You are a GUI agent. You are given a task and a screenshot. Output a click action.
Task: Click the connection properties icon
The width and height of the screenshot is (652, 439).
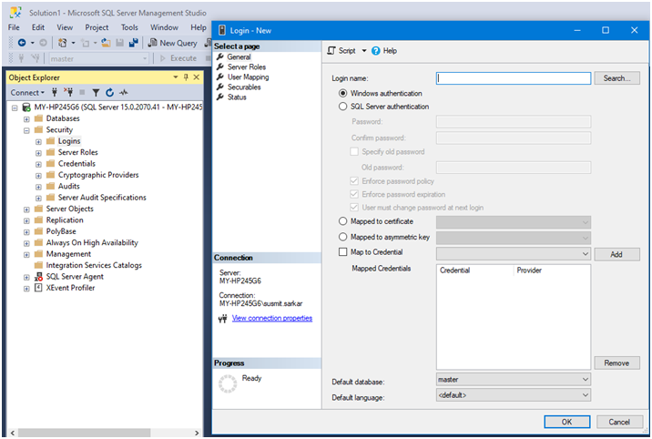pos(223,319)
